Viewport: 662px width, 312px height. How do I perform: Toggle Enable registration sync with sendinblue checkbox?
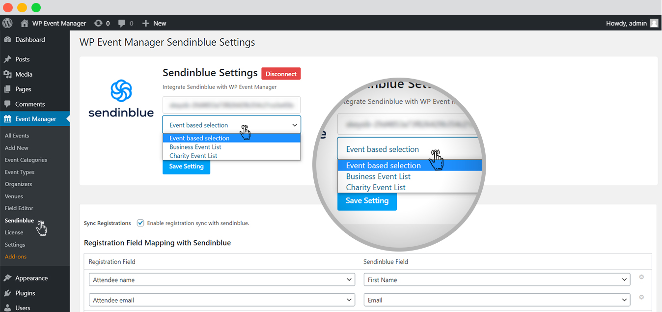tap(140, 223)
